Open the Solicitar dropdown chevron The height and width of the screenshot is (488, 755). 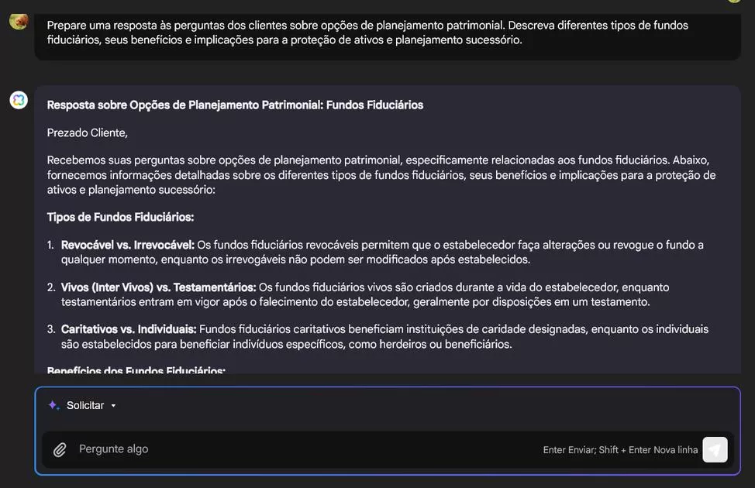(113, 405)
